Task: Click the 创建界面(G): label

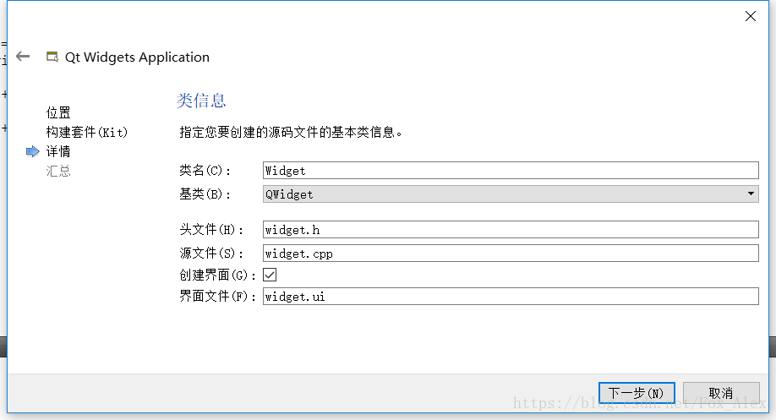Action: coord(217,275)
